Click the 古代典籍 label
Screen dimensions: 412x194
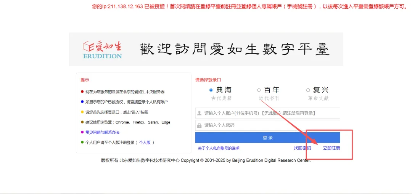click(222, 98)
